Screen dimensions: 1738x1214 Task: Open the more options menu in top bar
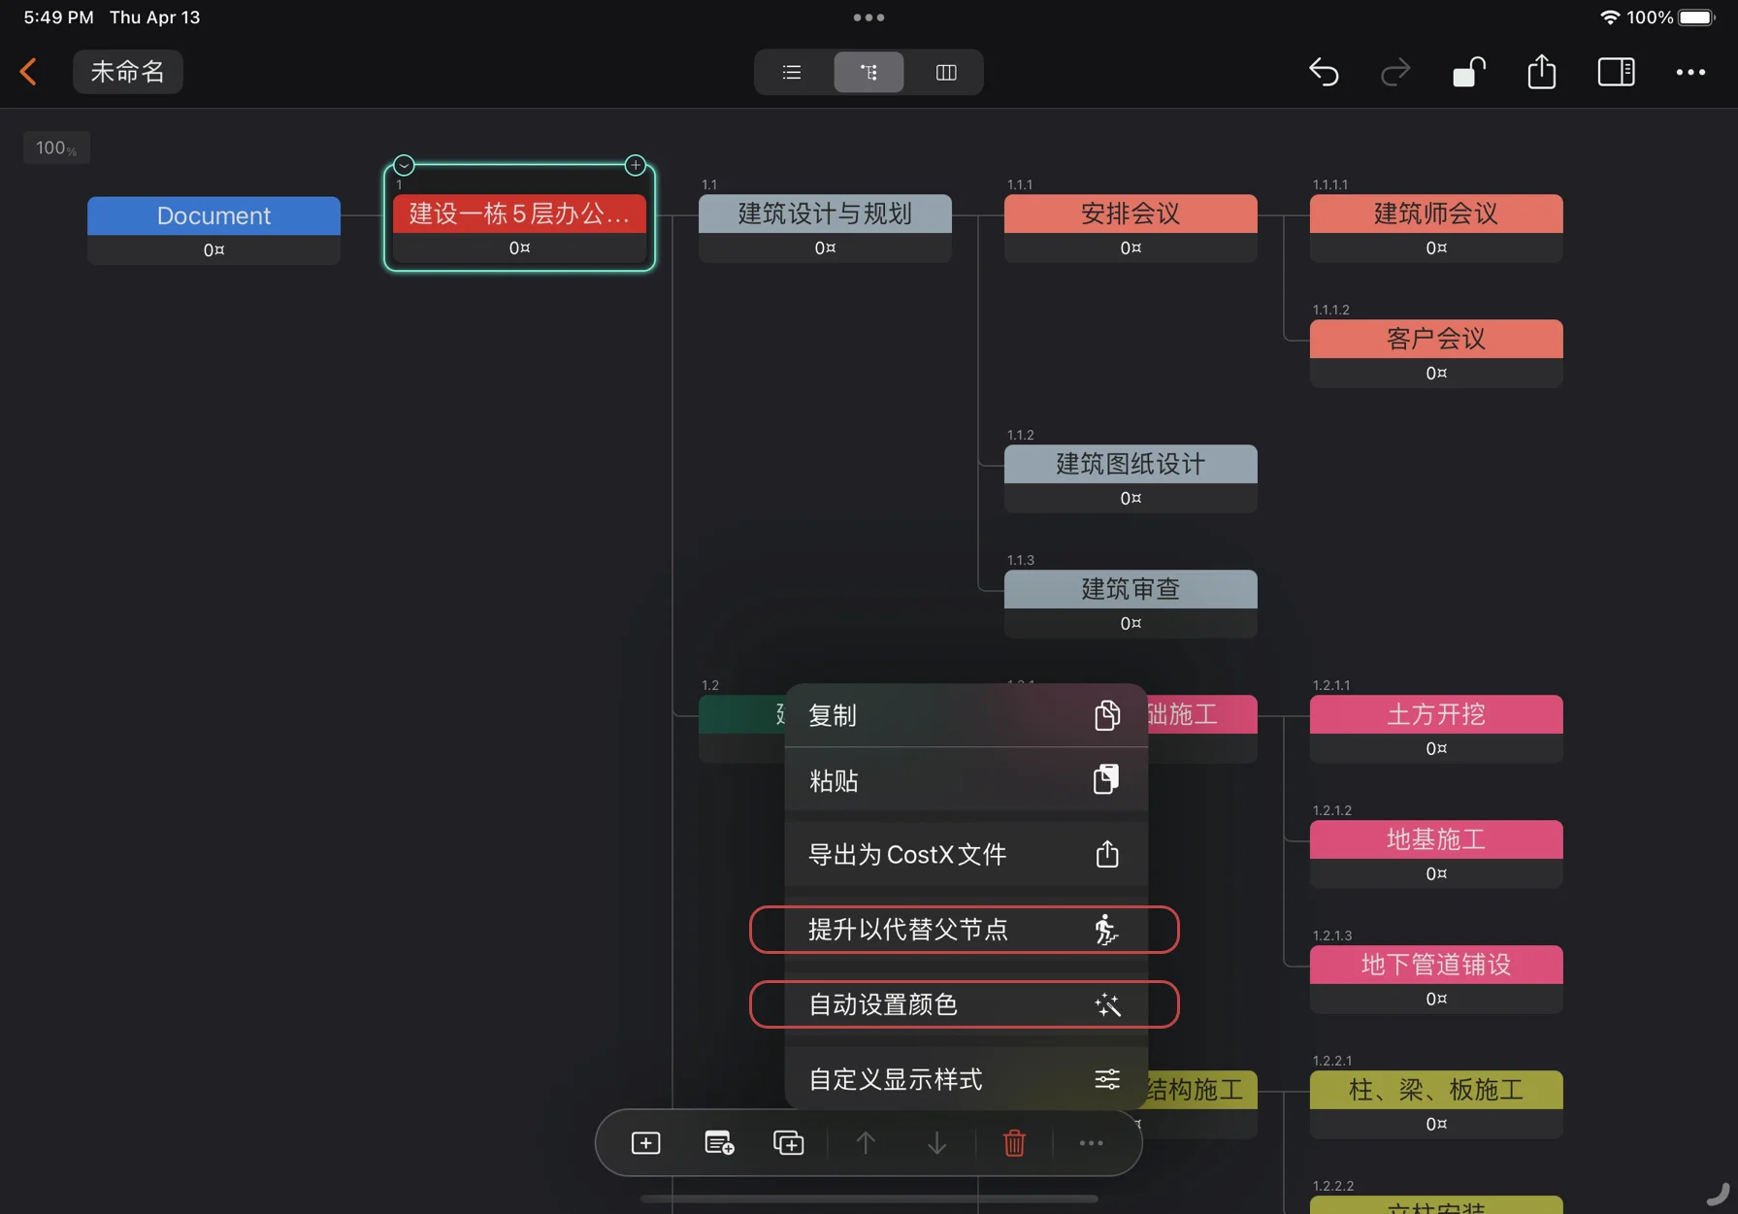[x=1691, y=72]
